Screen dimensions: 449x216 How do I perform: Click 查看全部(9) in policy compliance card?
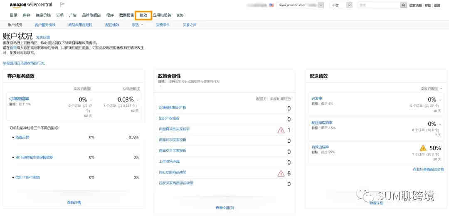(225, 208)
